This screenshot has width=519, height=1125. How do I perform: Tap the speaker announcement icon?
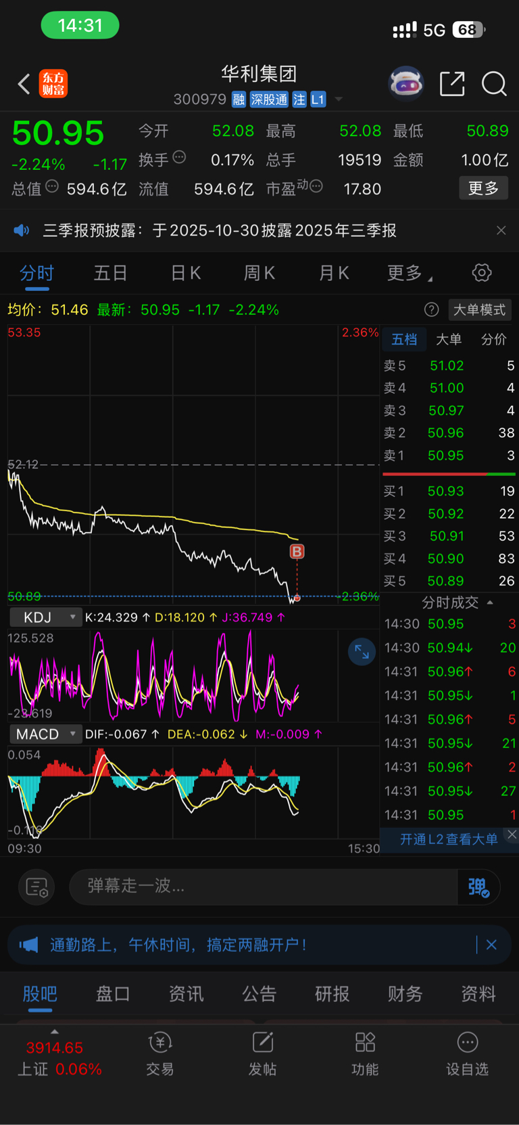point(22,231)
